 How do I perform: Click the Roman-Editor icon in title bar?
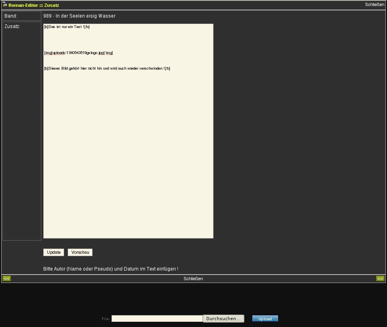coord(5,5)
